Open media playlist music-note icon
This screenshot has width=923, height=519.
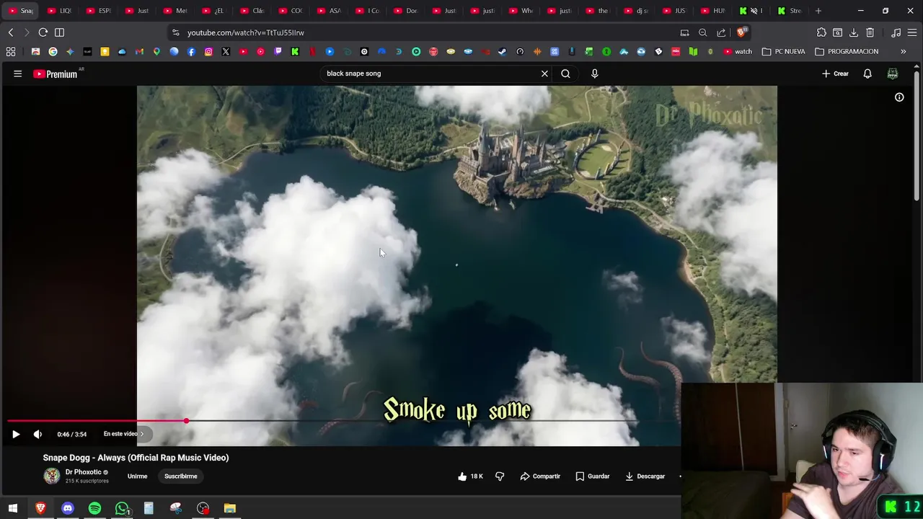[896, 32]
